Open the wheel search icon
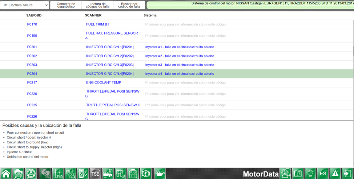354x179 pixels. click(31, 174)
